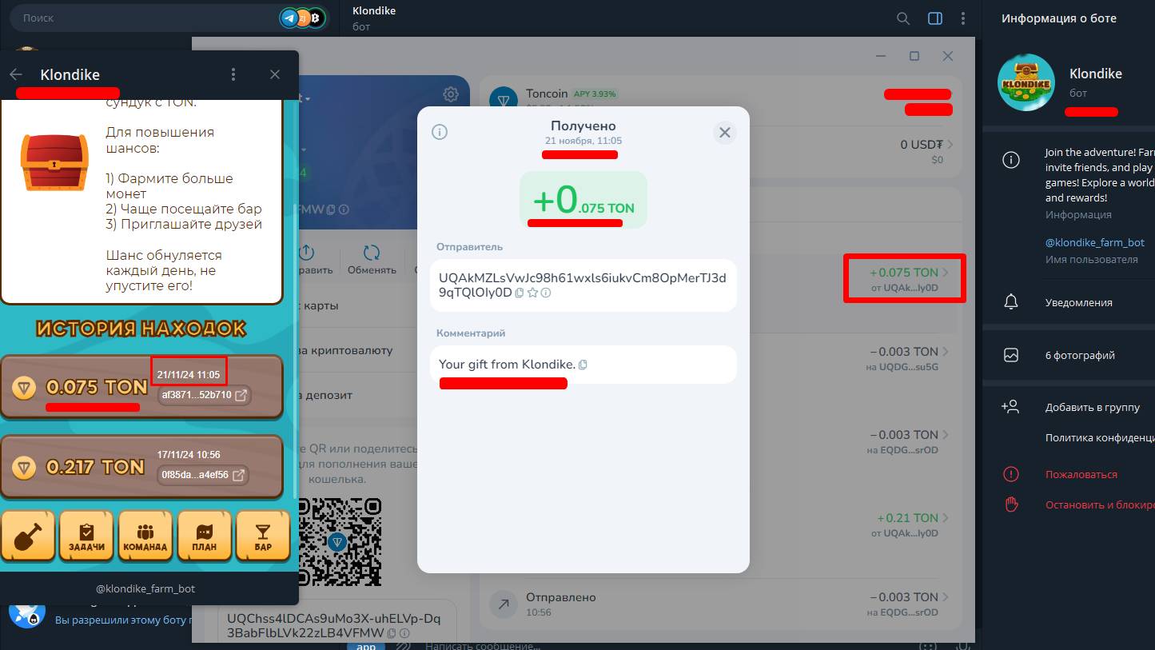This screenshot has height=650, width=1155.
Task: Click Пожаловаться report option
Action: point(1069,474)
